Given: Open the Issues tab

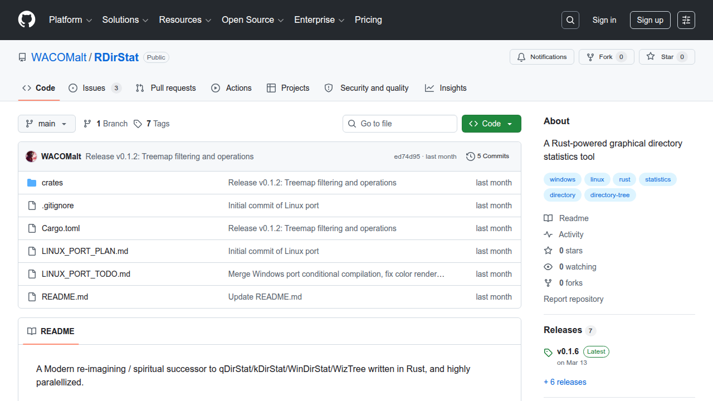Looking at the screenshot, I should pyautogui.click(x=95, y=88).
